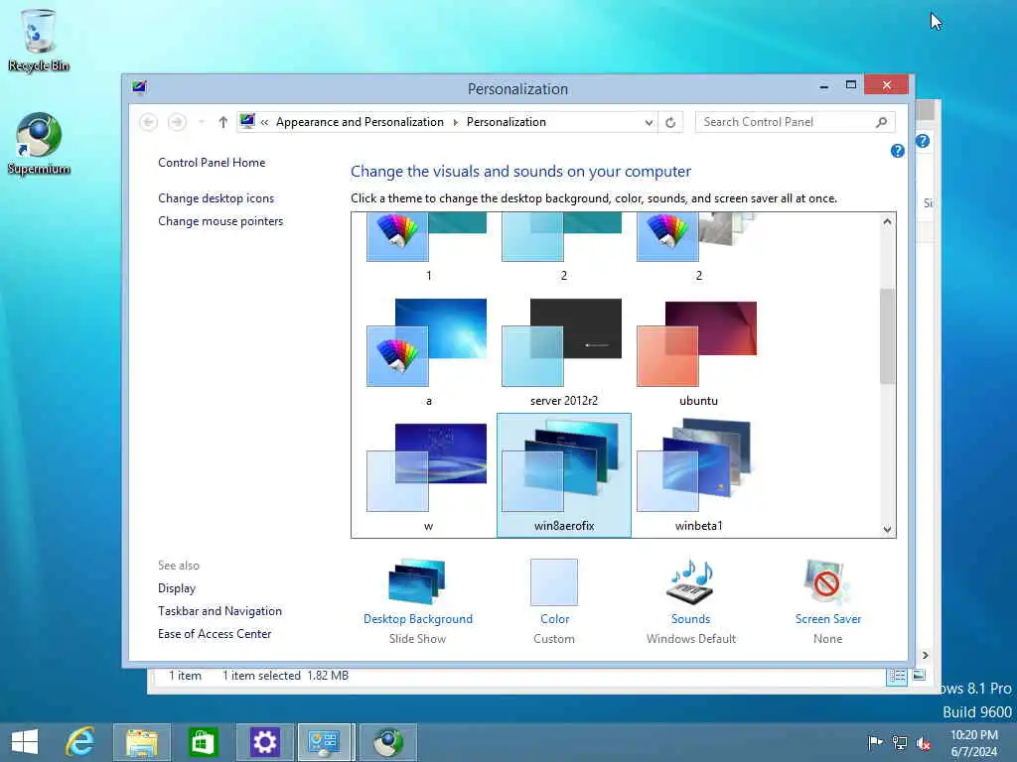Select the theme named 1

(x=428, y=246)
